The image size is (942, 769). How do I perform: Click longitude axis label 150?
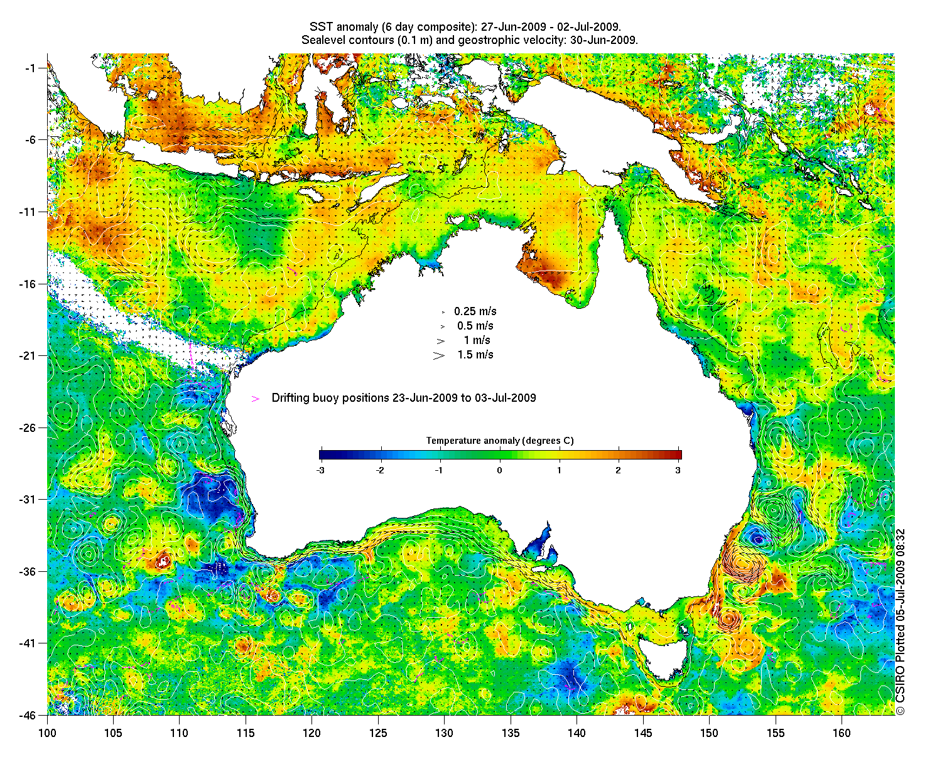(x=709, y=733)
